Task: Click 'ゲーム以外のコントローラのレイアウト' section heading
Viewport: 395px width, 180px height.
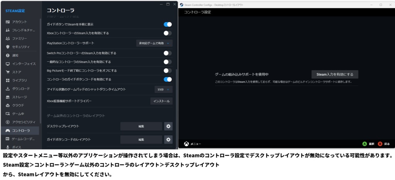Action: coord(76,116)
